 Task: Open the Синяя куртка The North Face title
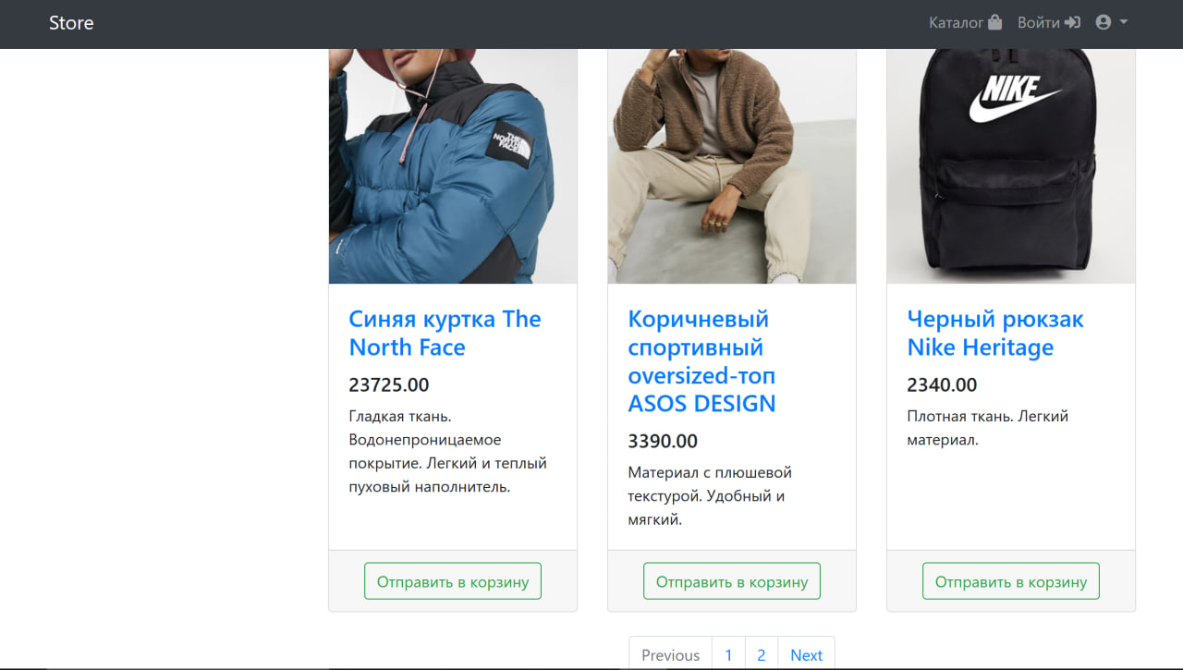[445, 333]
